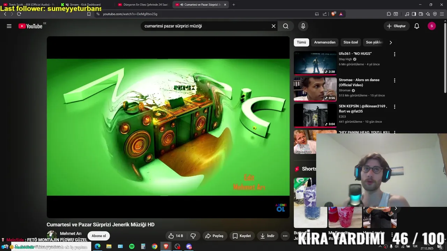
Task: Open the account avatar menu
Action: pos(432,26)
